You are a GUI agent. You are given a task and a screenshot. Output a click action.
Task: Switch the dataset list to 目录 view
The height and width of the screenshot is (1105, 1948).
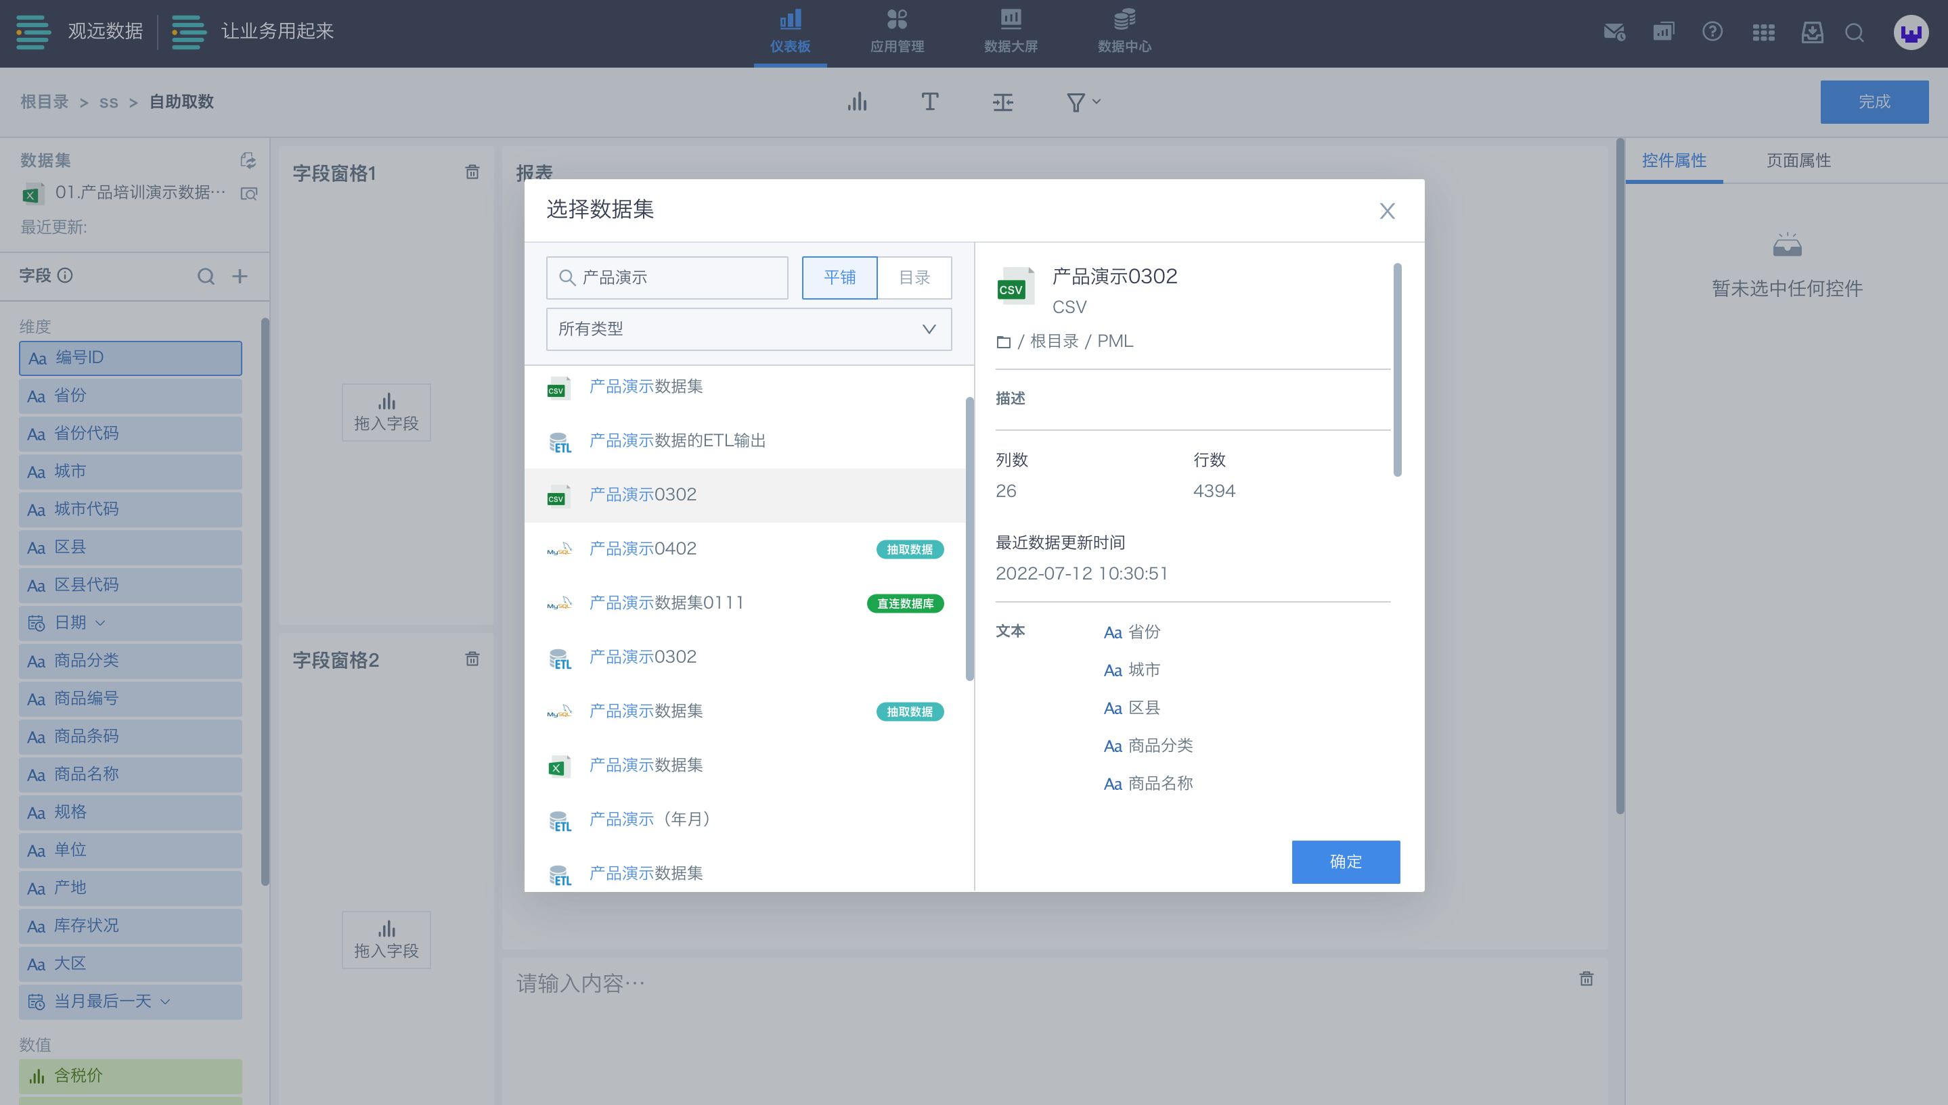tap(914, 278)
